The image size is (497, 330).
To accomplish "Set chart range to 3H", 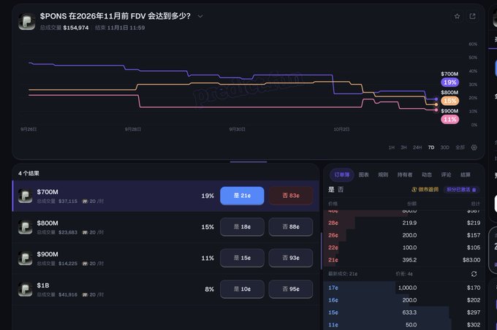I will click(403, 147).
